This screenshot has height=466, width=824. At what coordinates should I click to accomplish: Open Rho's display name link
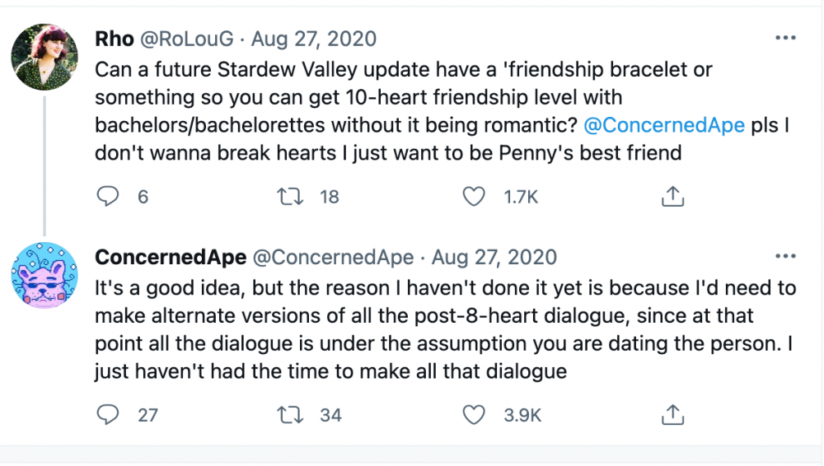point(115,39)
